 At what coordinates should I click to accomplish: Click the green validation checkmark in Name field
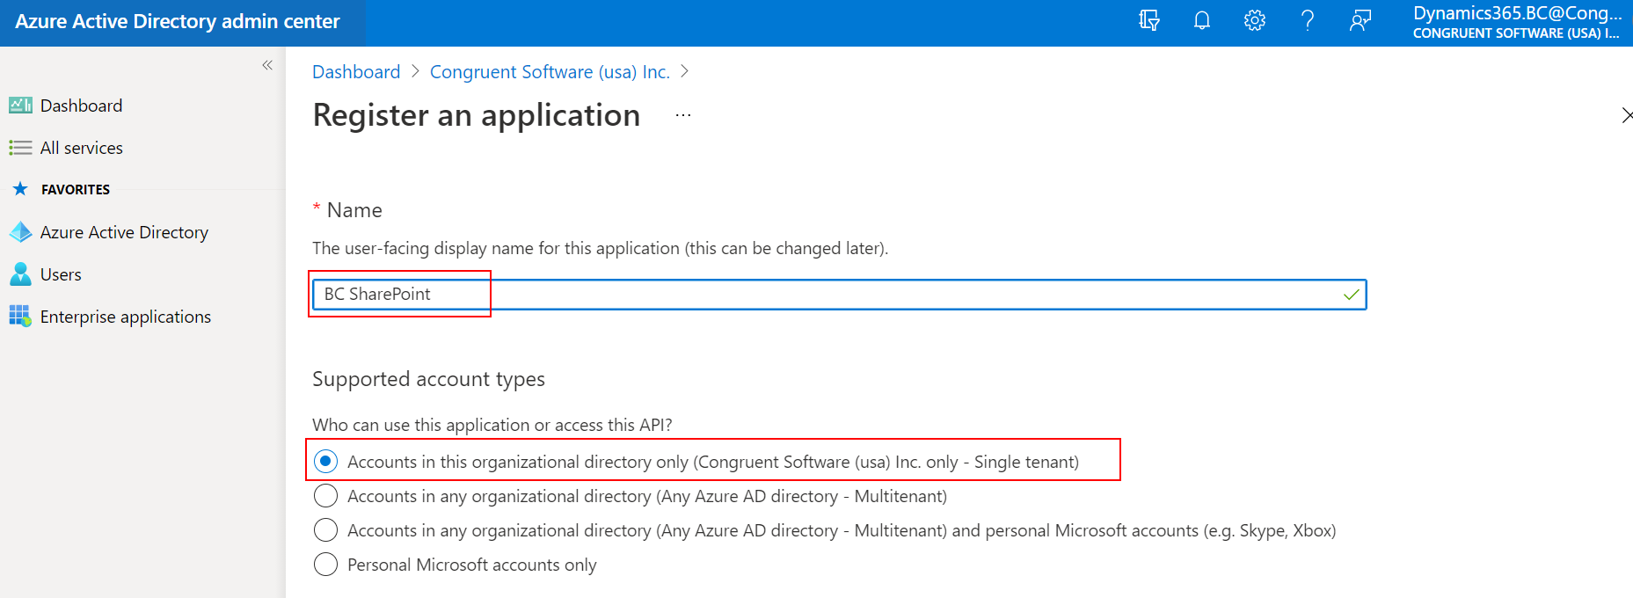(1352, 295)
